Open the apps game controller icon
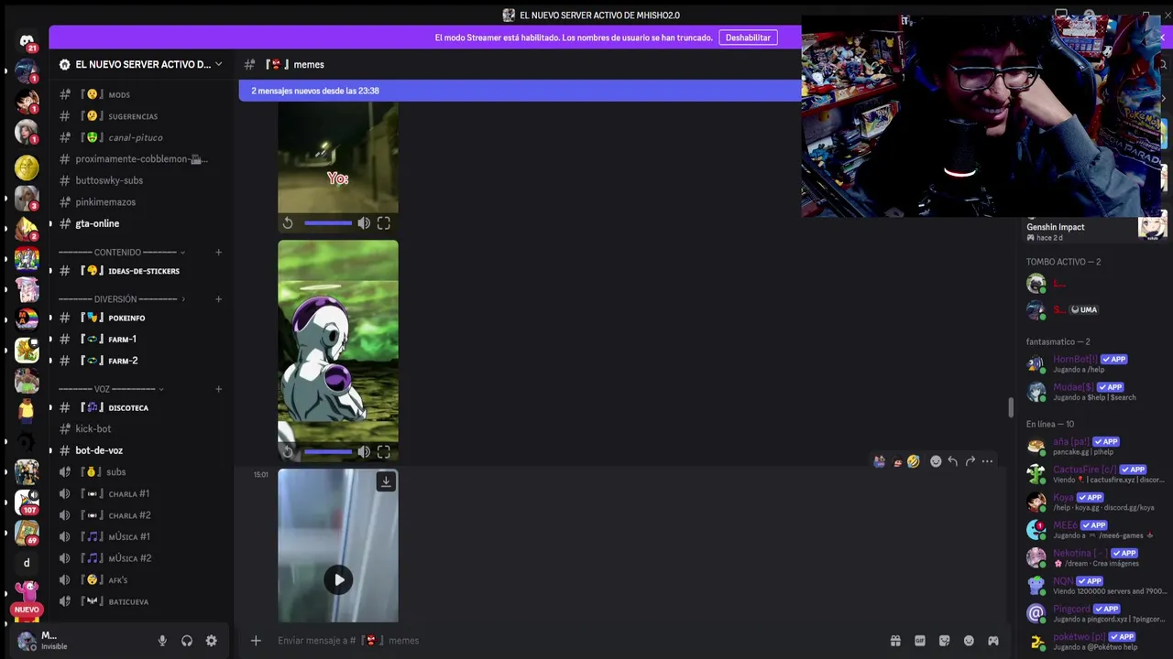This screenshot has width=1173, height=659. pyautogui.click(x=993, y=641)
